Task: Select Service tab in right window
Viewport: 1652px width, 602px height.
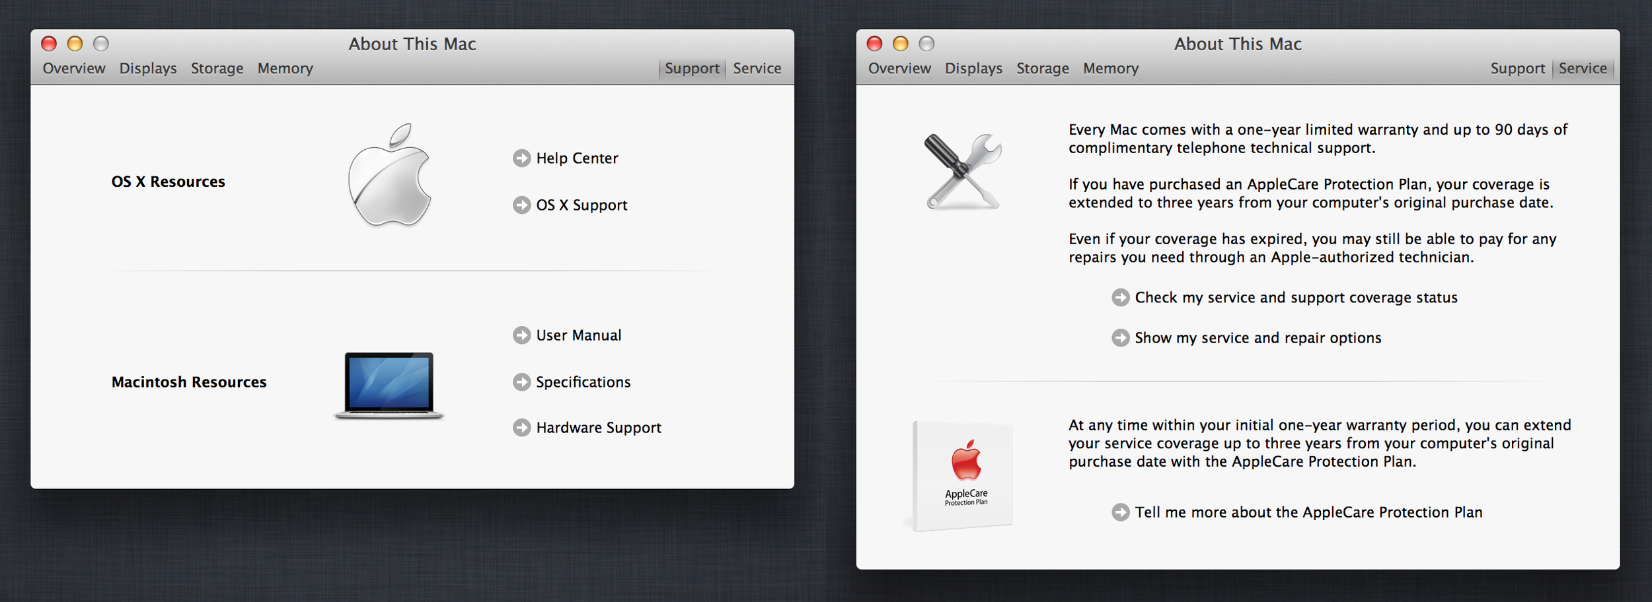Action: click(1583, 69)
